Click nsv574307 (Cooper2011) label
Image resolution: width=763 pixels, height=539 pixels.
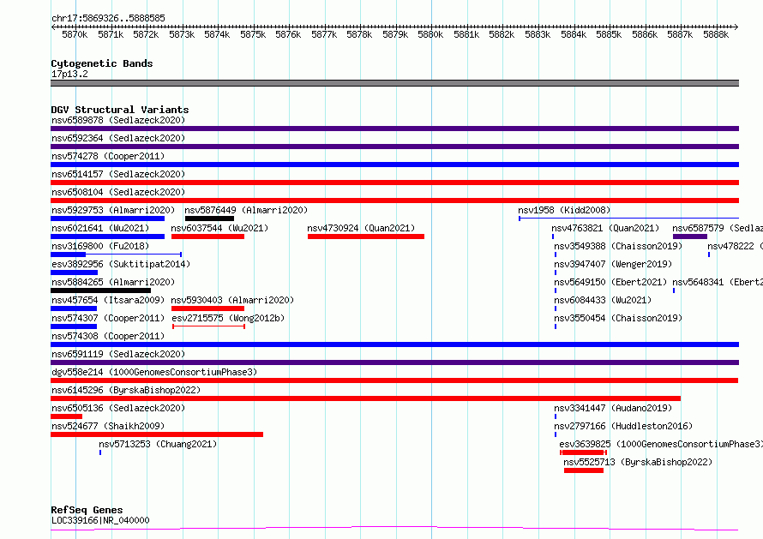(108, 318)
